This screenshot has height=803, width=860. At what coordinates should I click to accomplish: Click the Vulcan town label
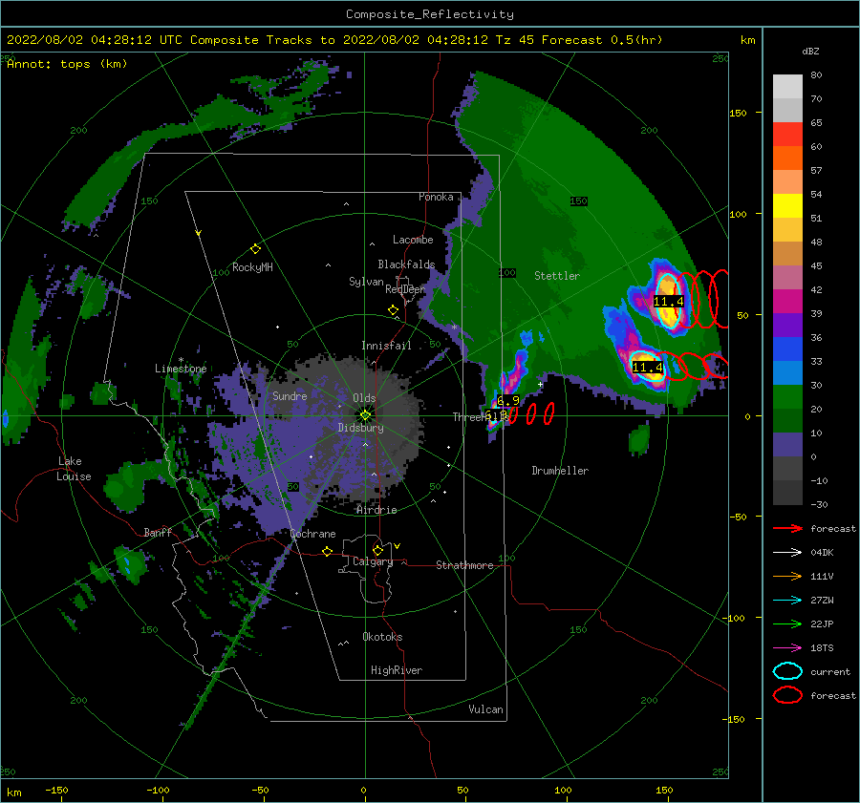[x=486, y=709]
